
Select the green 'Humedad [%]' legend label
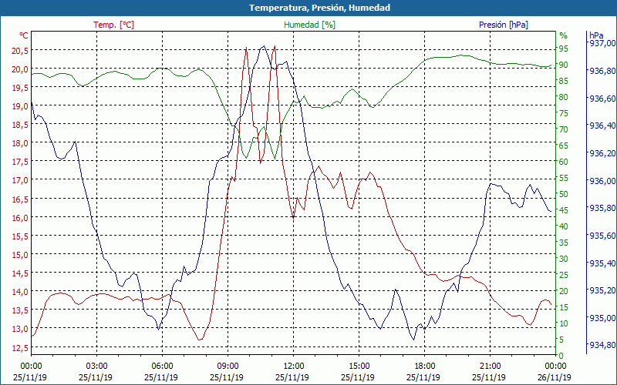point(309,25)
